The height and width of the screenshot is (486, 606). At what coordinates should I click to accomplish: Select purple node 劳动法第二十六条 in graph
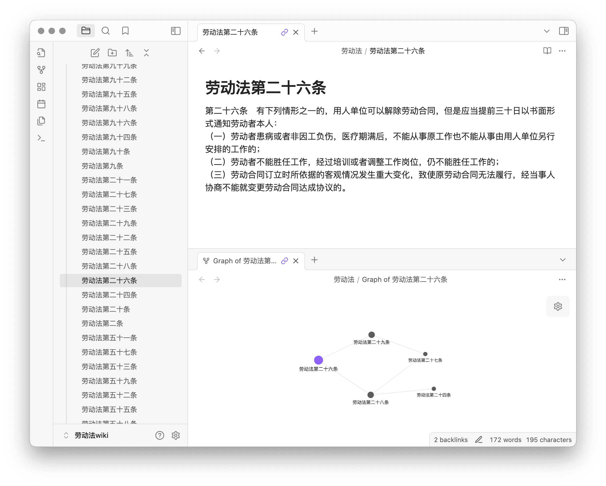(318, 360)
